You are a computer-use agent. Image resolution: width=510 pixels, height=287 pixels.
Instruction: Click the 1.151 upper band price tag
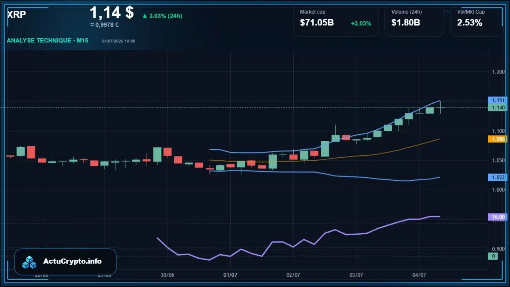click(498, 100)
